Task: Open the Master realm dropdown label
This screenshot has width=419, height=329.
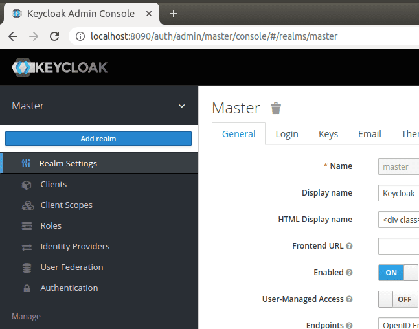Action: [x=28, y=106]
